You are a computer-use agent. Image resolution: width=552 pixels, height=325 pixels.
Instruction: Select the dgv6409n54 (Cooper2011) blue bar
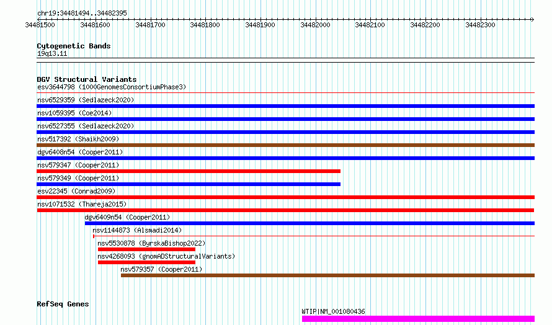click(309, 223)
